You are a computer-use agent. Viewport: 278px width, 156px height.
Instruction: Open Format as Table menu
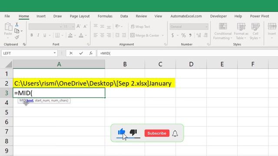pyautogui.click(x=241, y=31)
